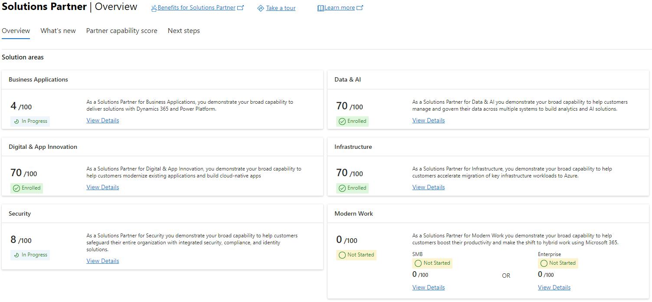The image size is (652, 302).
Task: Click the Not Started circle icon under Enterprise
Action: pyautogui.click(x=544, y=263)
